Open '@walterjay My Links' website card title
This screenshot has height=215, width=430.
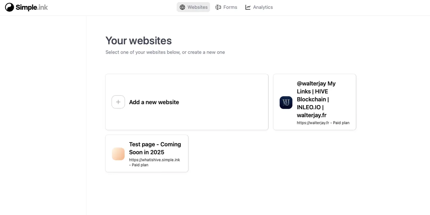pos(316,99)
